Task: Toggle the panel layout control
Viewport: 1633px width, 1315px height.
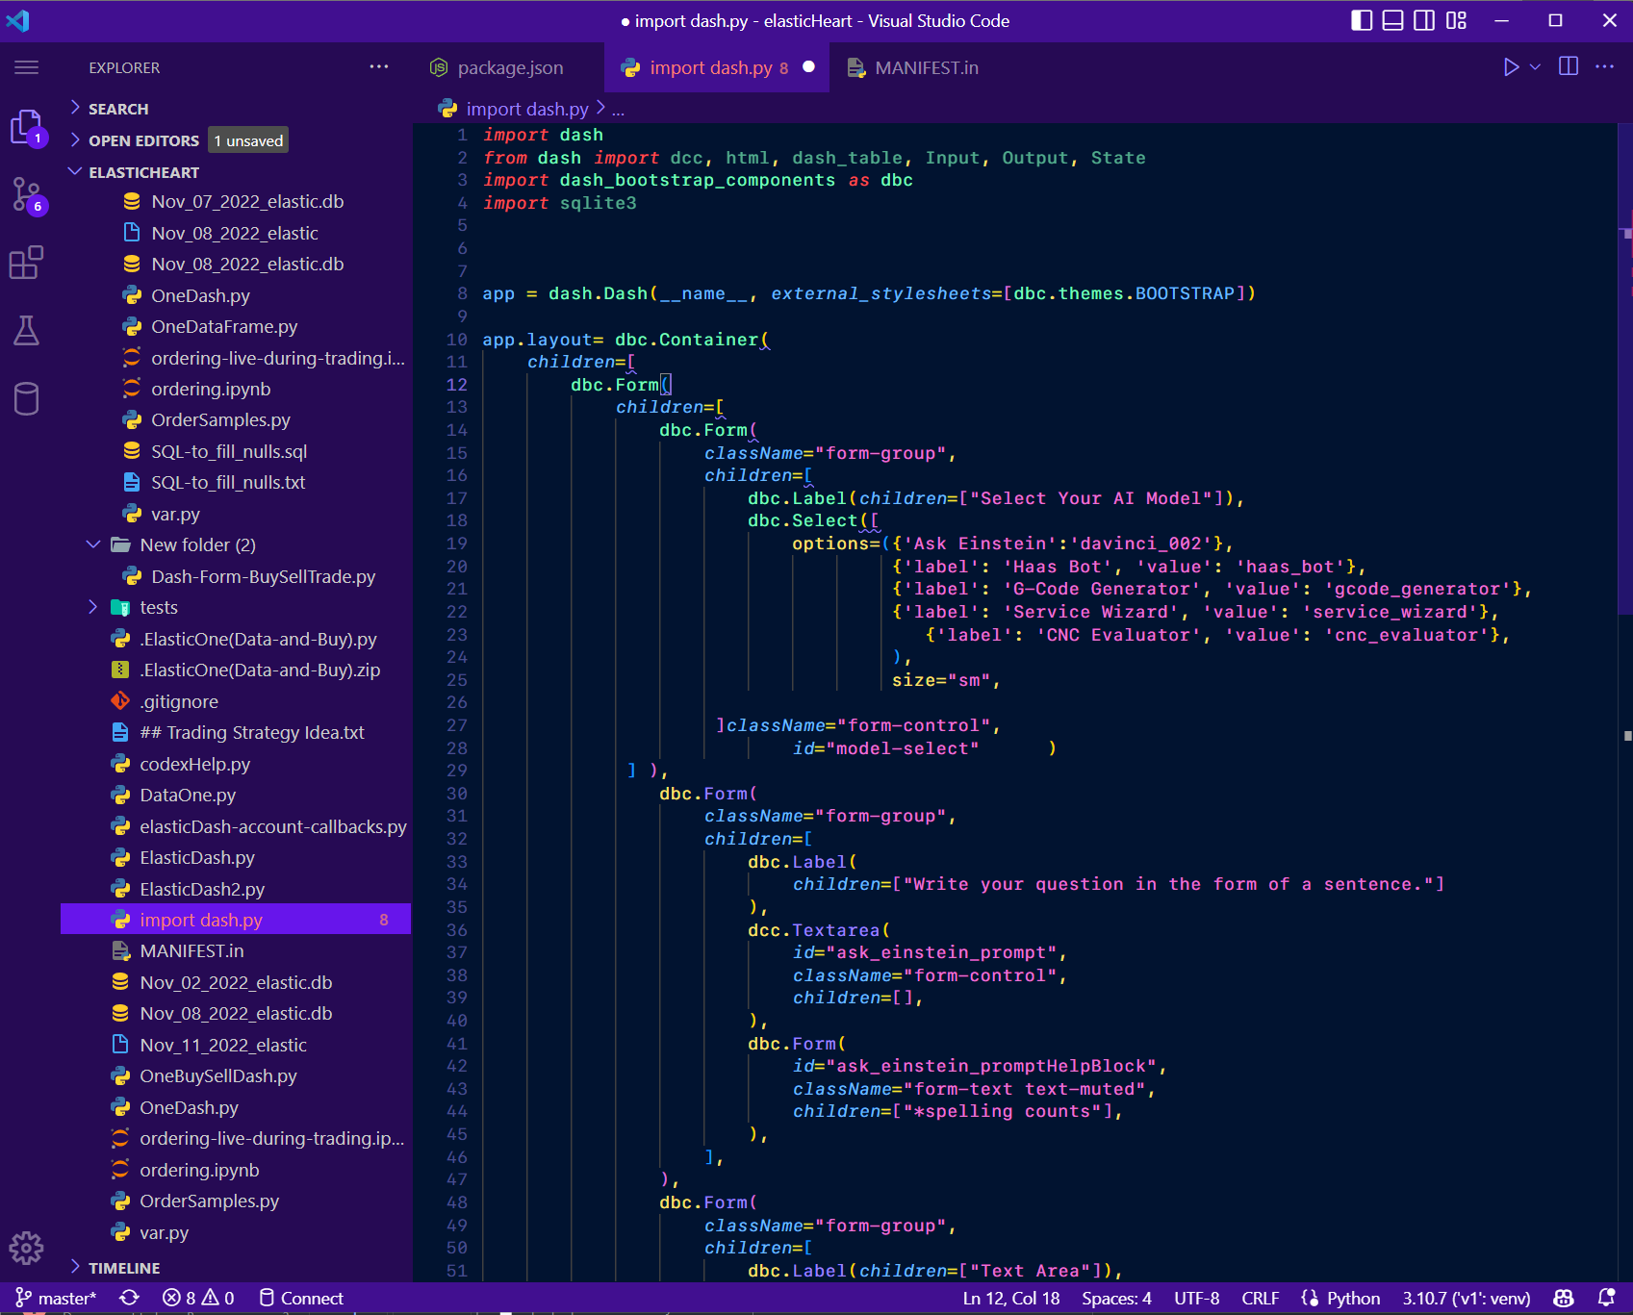Action: pos(1391,20)
